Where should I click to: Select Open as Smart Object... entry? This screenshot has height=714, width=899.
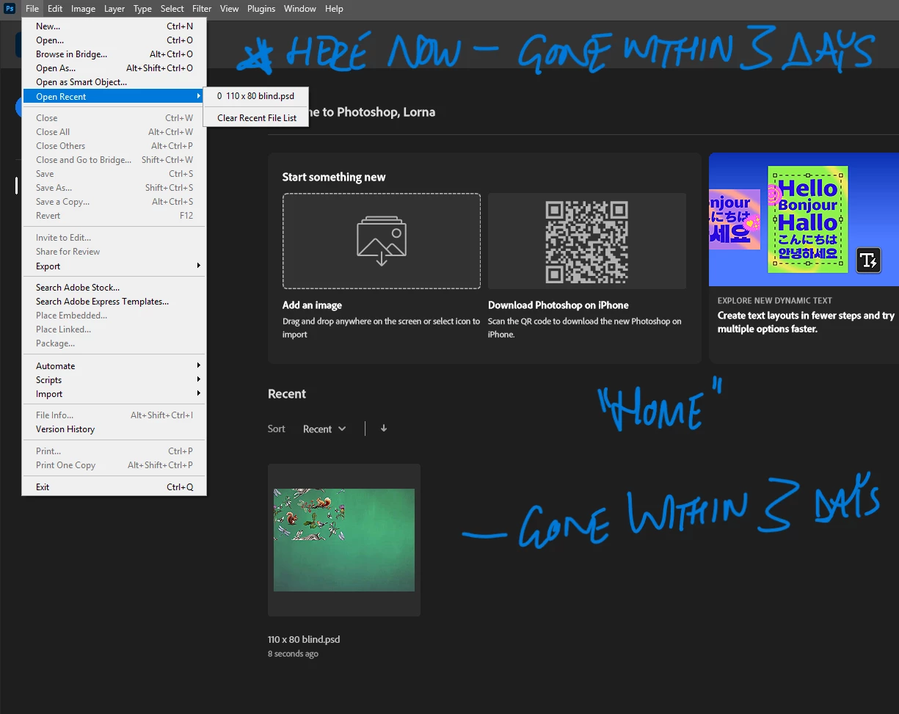tap(114, 82)
